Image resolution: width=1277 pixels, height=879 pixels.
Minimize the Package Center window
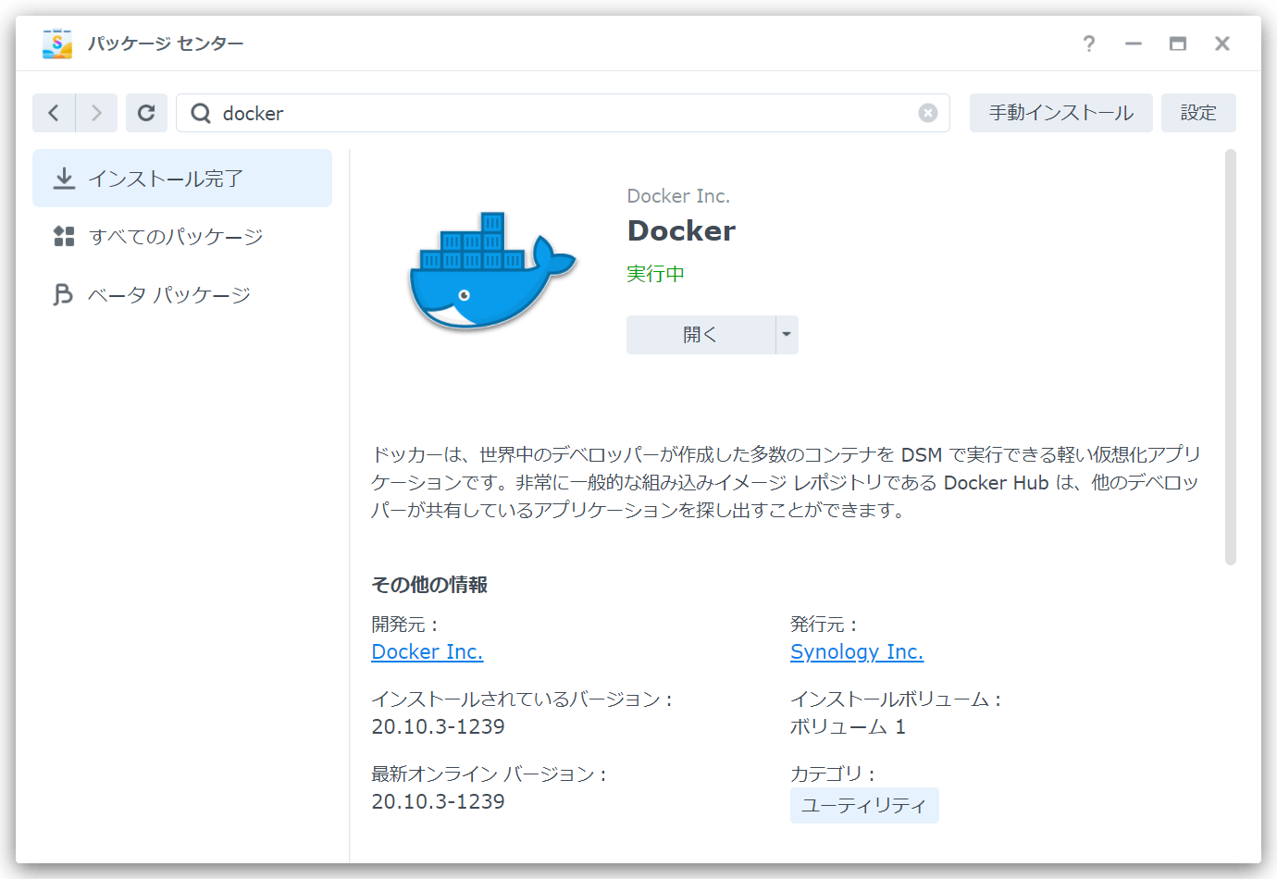1134,43
